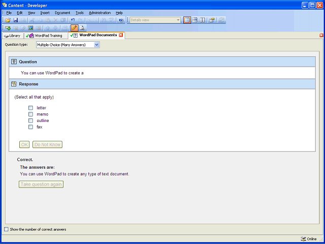This screenshot has width=325, height=244.
Task: Click the Response section header icon
Action: pyautogui.click(x=14, y=84)
